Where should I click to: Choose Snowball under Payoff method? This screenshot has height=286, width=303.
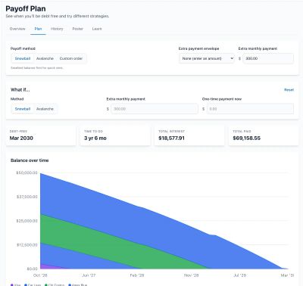(23, 58)
